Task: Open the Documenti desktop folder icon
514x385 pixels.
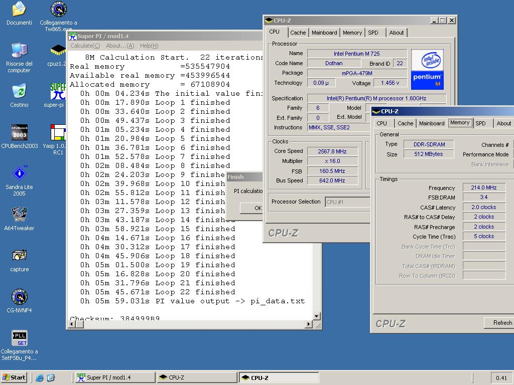Action: pos(19,9)
